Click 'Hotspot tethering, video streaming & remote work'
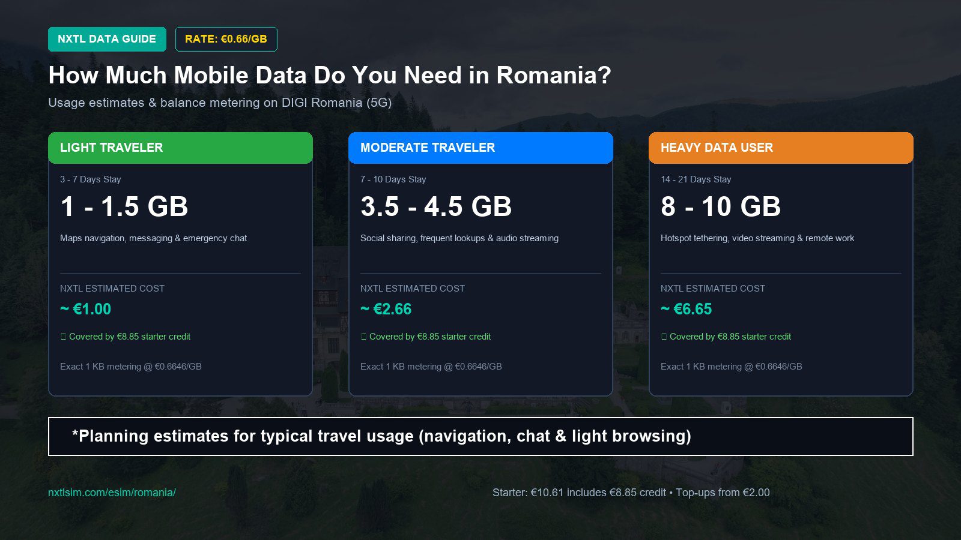961x540 pixels. [x=757, y=238]
